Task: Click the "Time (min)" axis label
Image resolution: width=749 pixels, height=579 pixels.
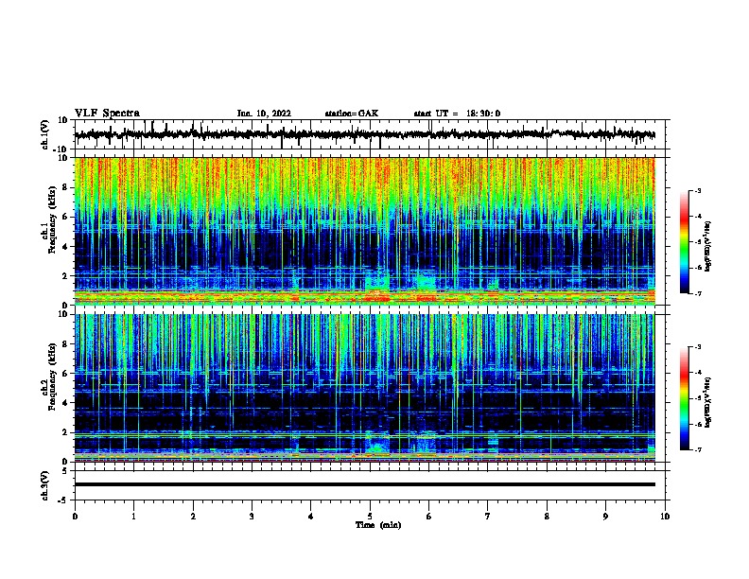Action: [378, 525]
